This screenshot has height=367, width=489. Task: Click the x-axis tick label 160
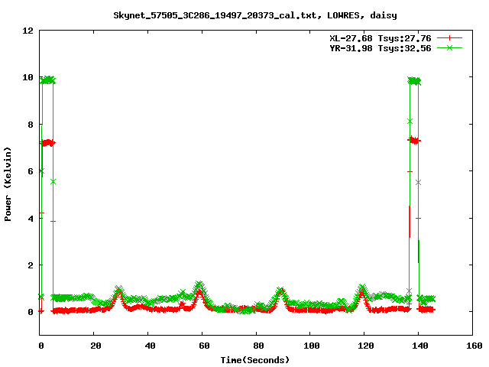(474, 346)
